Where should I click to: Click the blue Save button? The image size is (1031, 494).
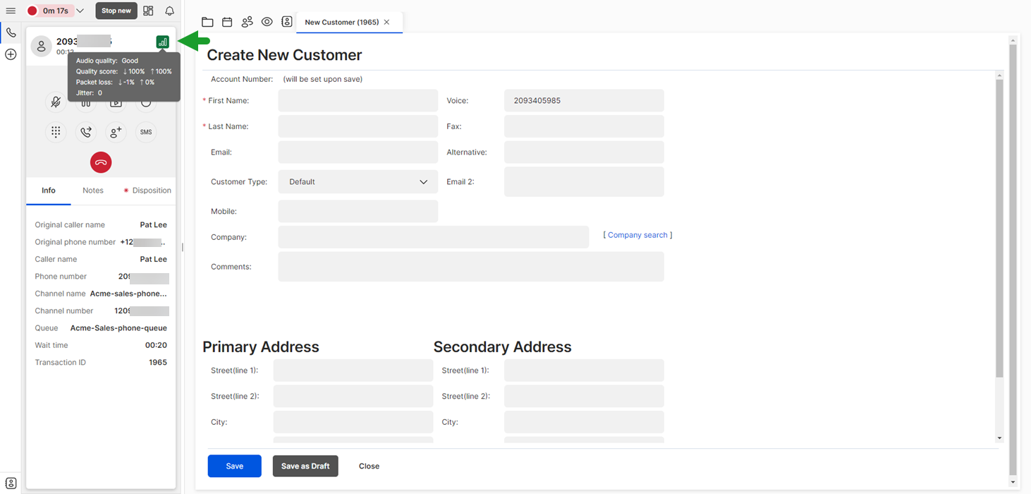point(235,466)
